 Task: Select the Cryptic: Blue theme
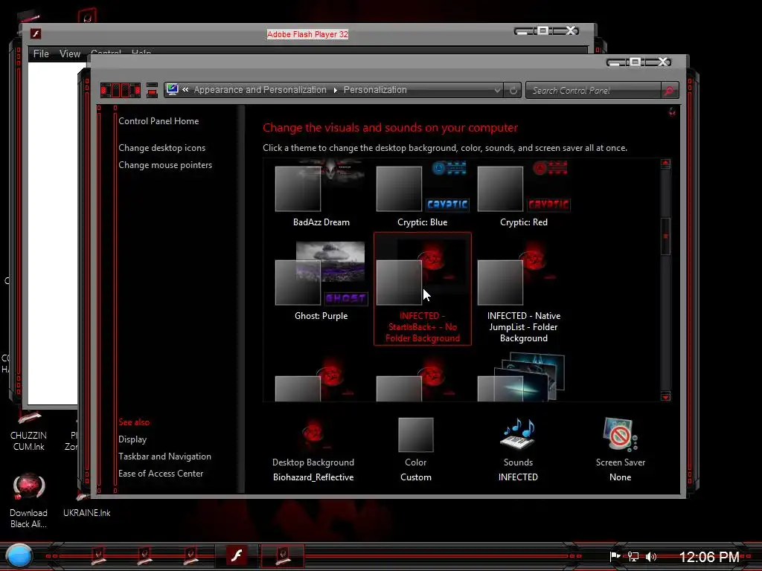click(x=422, y=193)
